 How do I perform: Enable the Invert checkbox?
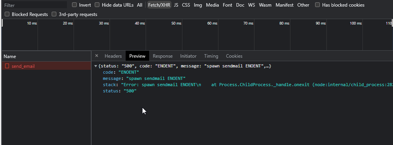tap(74, 5)
